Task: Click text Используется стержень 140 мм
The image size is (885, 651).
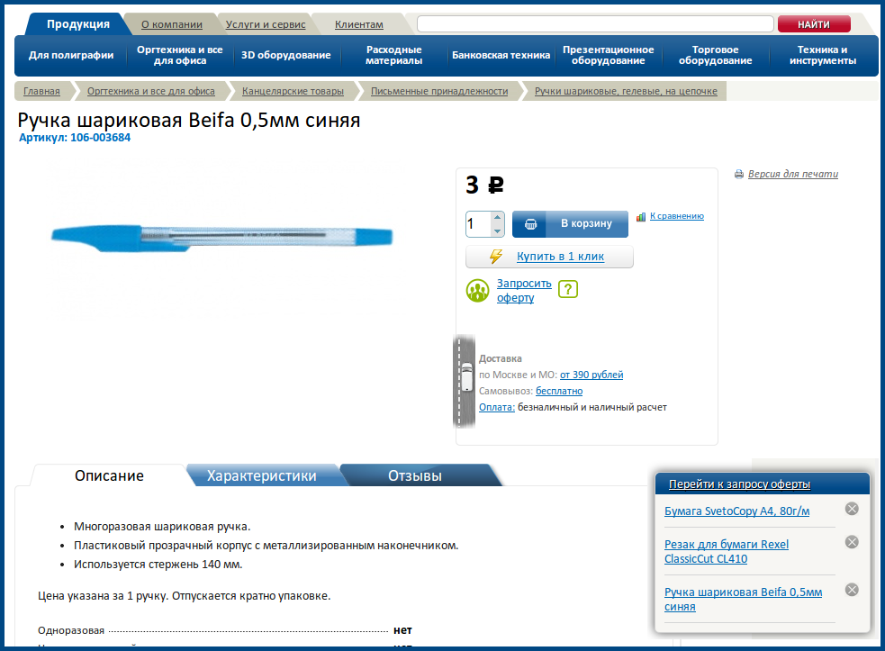Action: pos(158,565)
